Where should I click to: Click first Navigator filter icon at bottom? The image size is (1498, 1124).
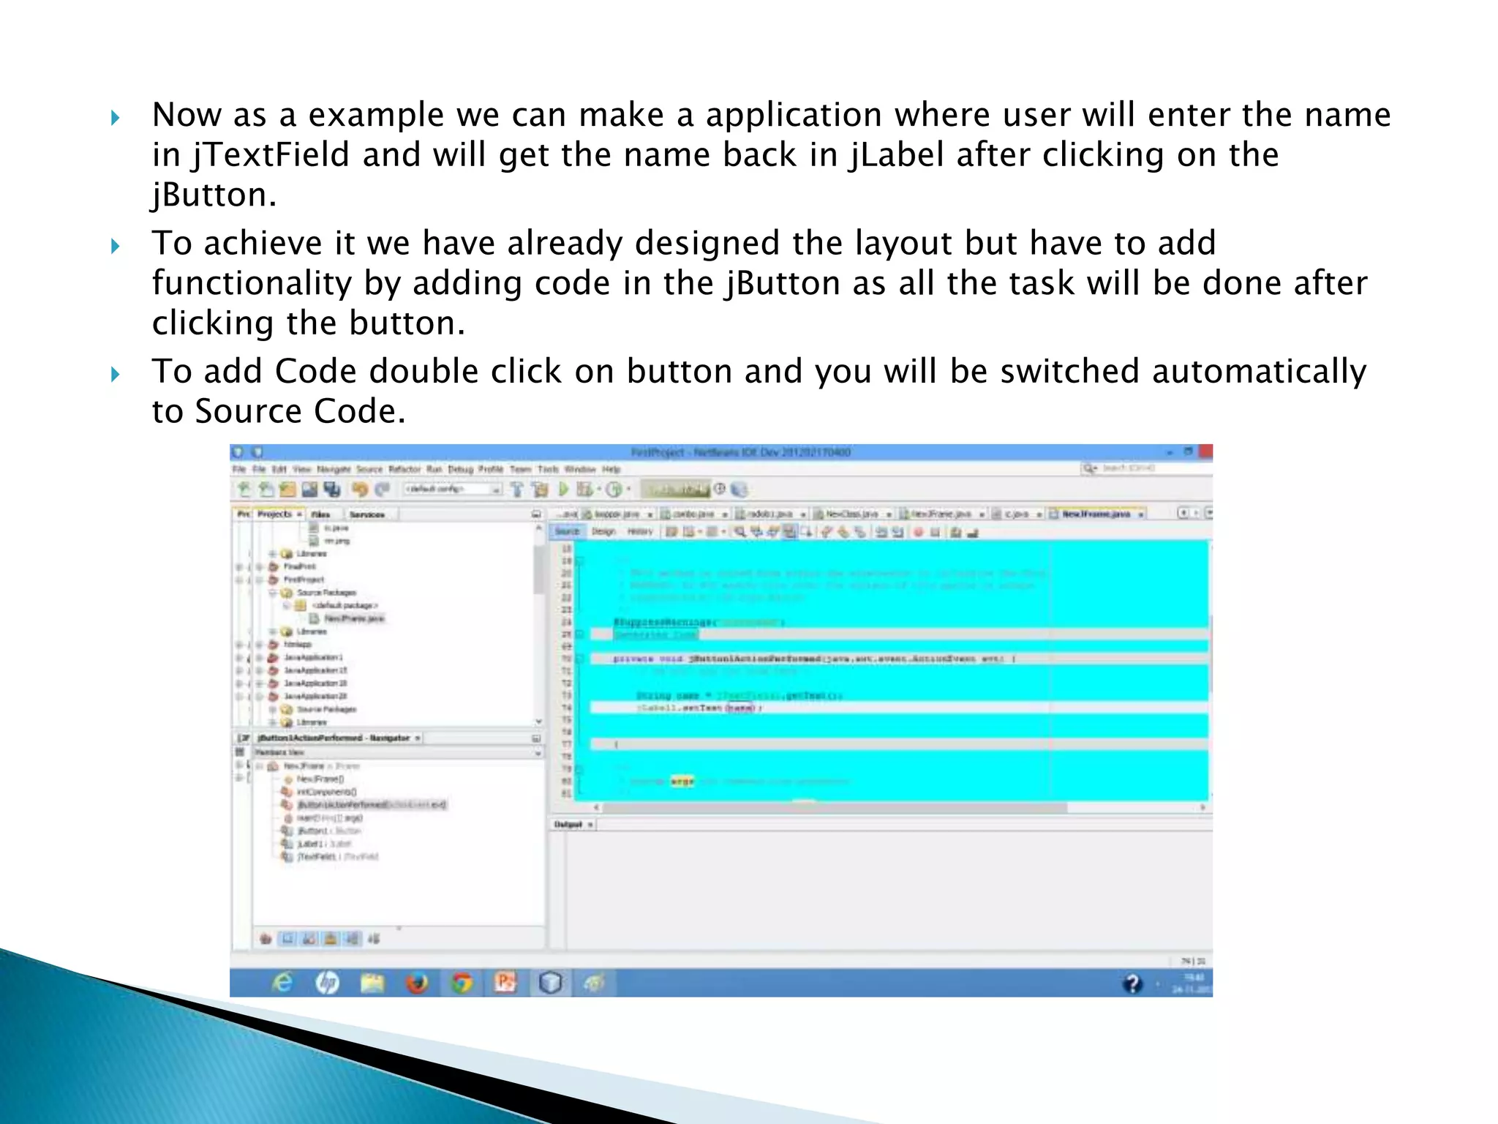tap(266, 938)
